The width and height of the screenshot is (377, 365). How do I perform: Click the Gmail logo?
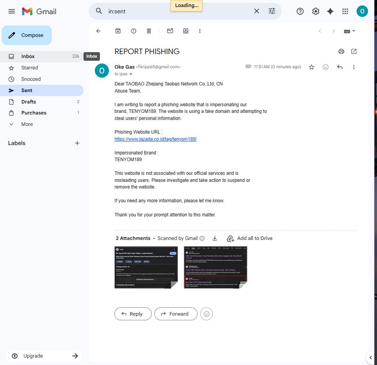(x=39, y=11)
